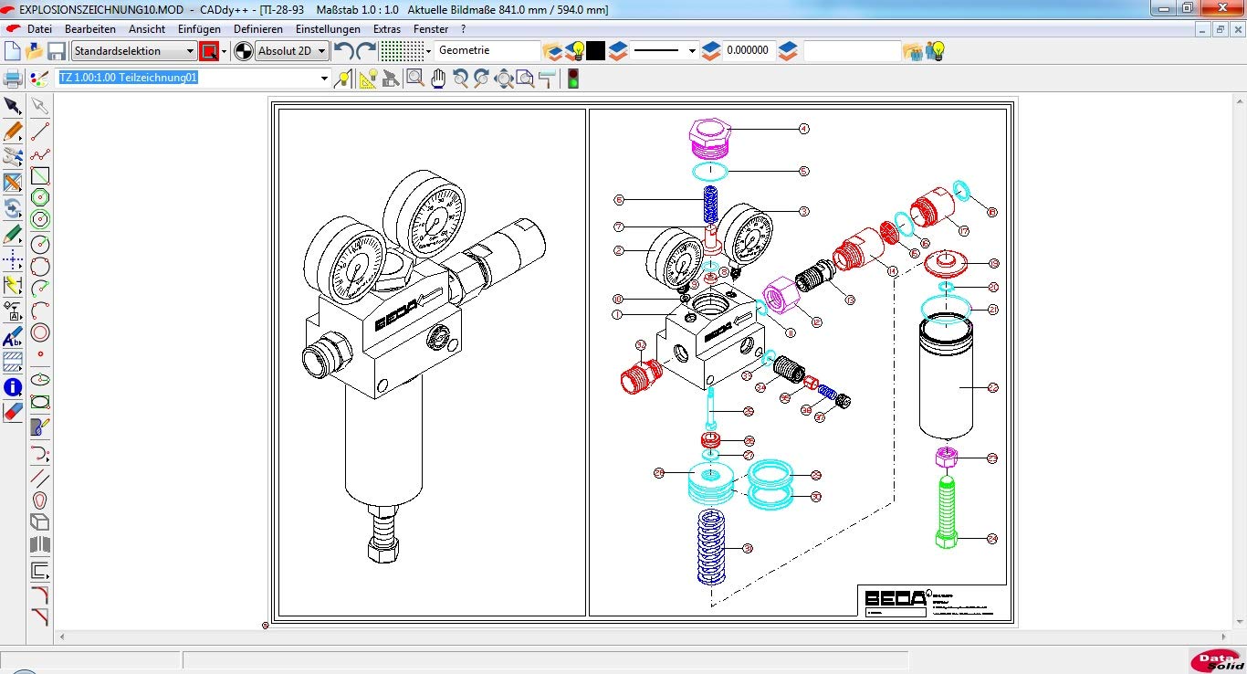Click the BEDA title block in drawing
Viewport: 1247px width, 674px height.
click(x=933, y=600)
